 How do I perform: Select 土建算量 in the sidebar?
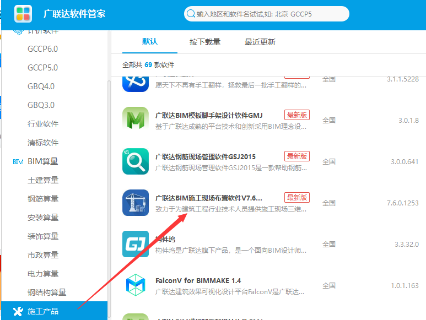coord(43,180)
